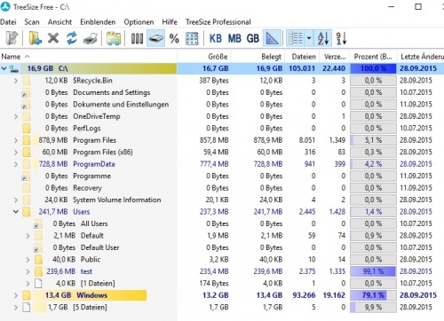The image size is (444, 321).
Task: Sort by Letzte Änderung column header
Action: point(421,57)
